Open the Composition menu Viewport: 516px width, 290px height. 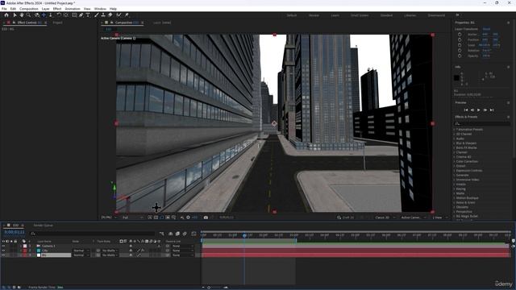[29, 9]
